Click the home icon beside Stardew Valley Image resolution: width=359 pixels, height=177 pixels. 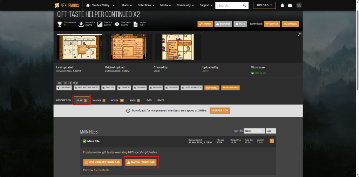coord(88,5)
